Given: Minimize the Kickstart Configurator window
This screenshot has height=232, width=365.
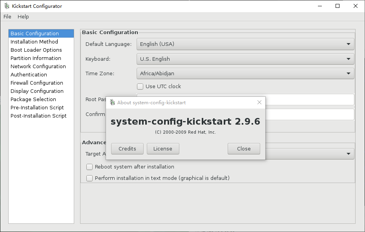Looking at the screenshot, I should click(320, 6).
